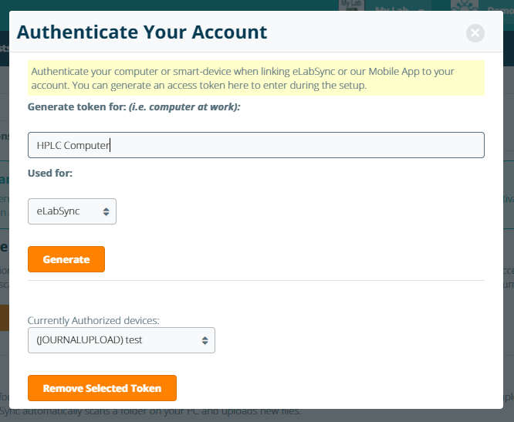Click the dropdown caret beside My Lab

(x=421, y=10)
